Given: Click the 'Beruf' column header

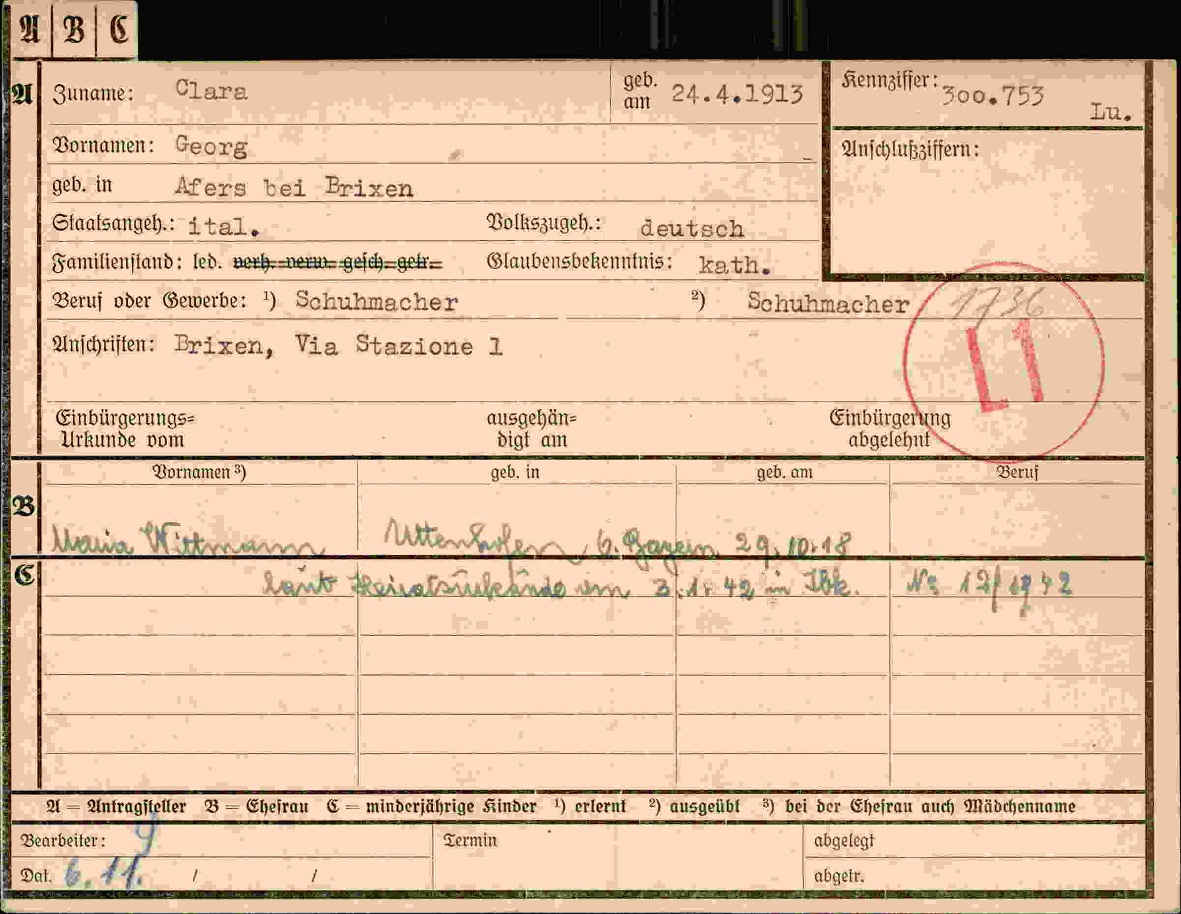Looking at the screenshot, I should click(1018, 472).
